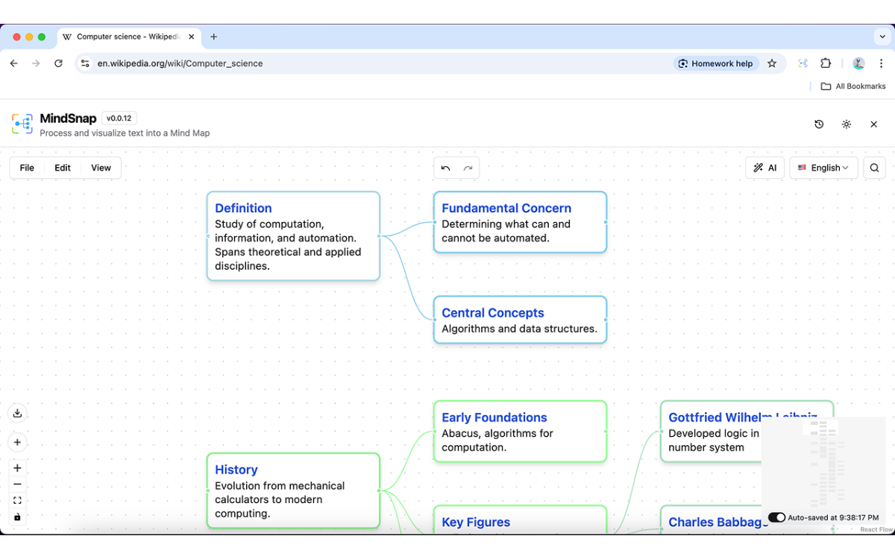Fit the mind map to view
The width and height of the screenshot is (895, 559).
(x=17, y=500)
